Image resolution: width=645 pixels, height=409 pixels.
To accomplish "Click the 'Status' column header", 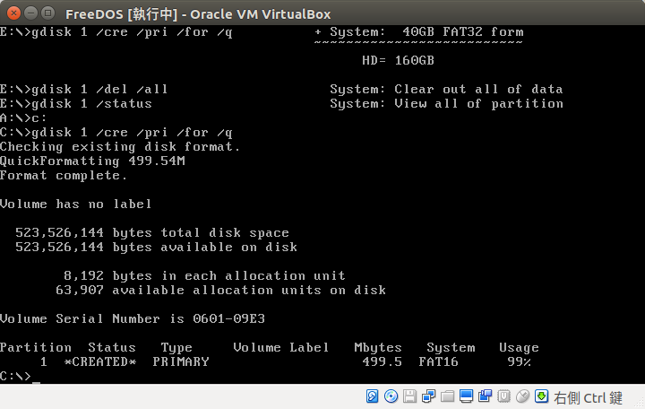I will [x=112, y=348].
